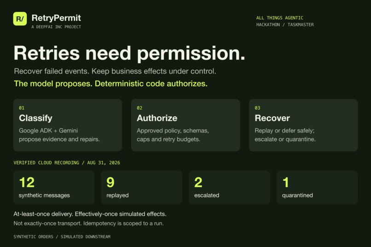Viewport: 371px width, 247px height.
Task: Select 'Recover failed events' tagline line
Action: (115, 71)
